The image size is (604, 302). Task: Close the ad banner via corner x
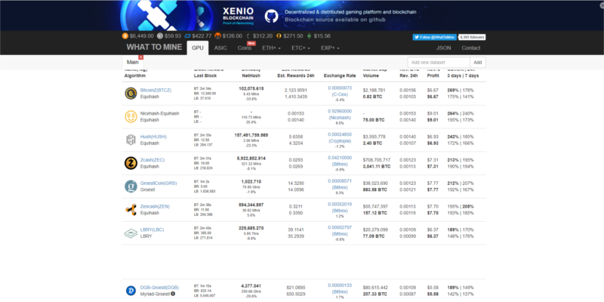pos(602,6)
